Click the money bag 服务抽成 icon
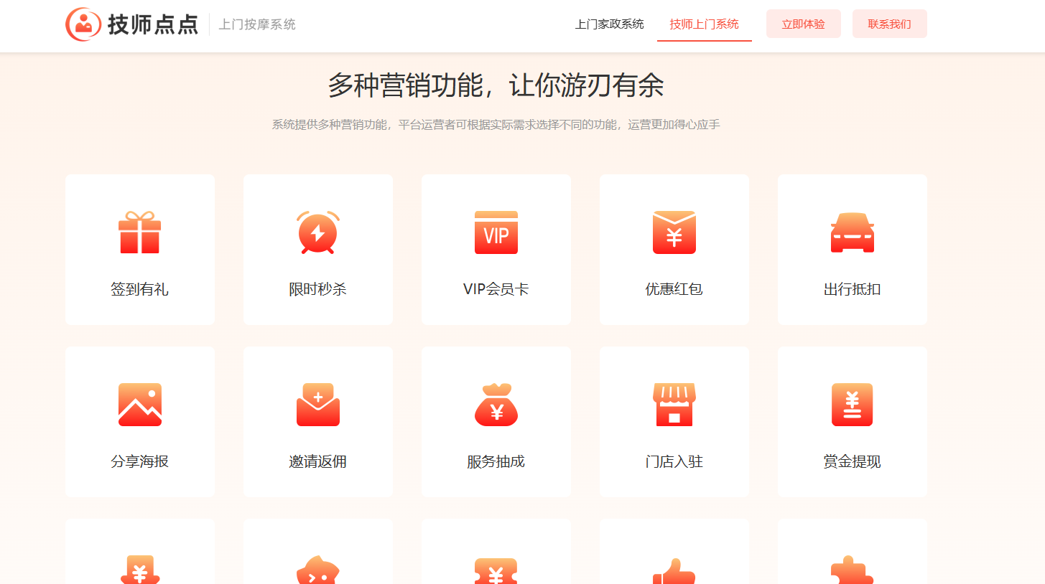Image resolution: width=1045 pixels, height=584 pixels. pyautogui.click(x=496, y=405)
